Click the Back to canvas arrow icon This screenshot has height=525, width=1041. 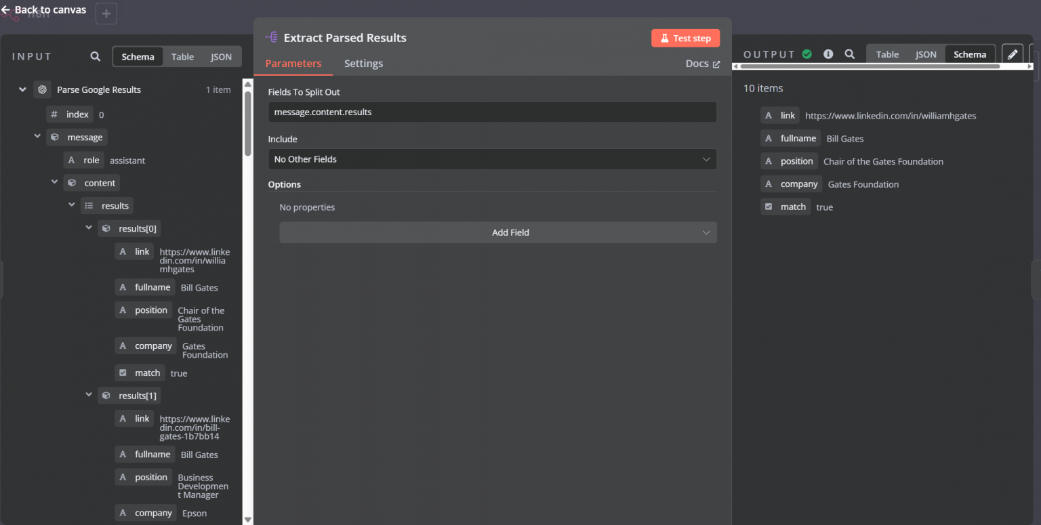point(7,9)
